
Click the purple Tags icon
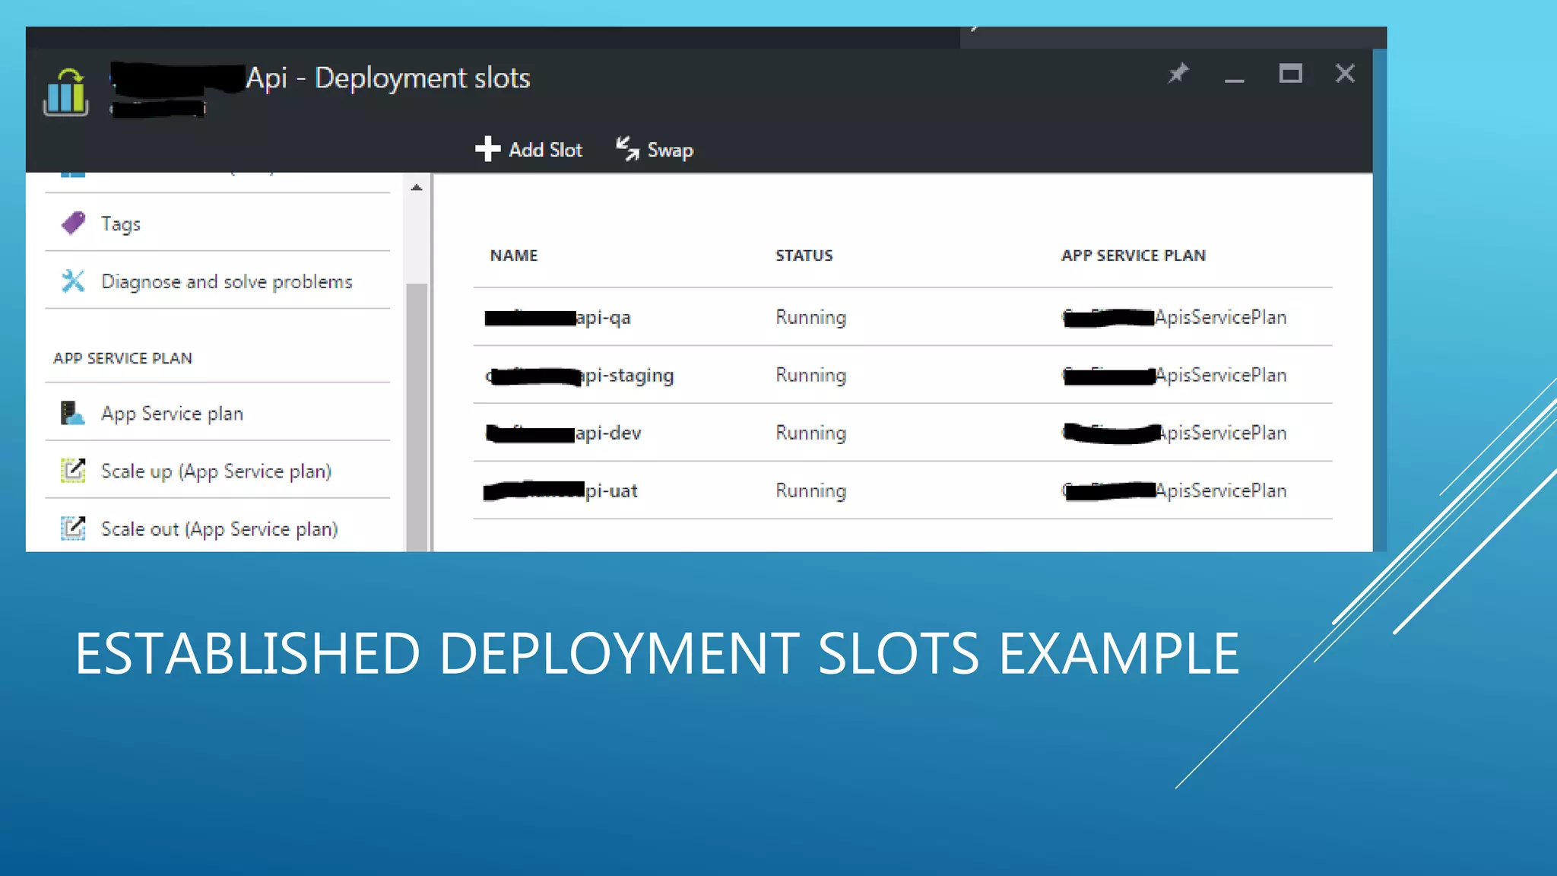click(x=73, y=223)
